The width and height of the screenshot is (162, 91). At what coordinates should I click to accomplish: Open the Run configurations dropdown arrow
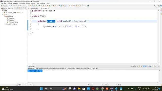(38, 6)
